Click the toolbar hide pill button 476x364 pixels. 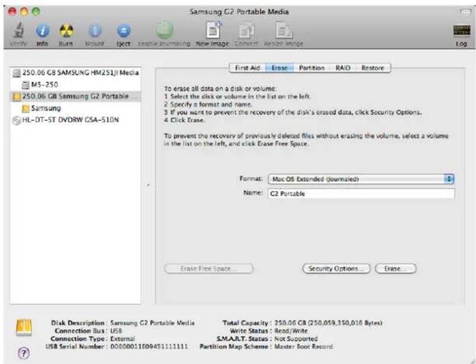tap(465, 12)
